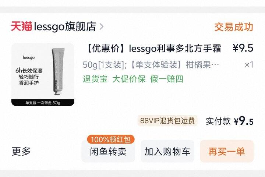Tap the ×1 quantity label
The image size is (265, 177).
[x=249, y=65]
